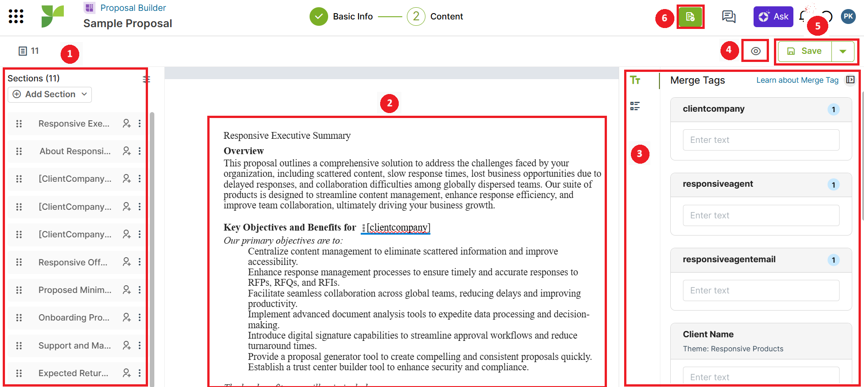Open more options for Expected Retur... section
864x387 pixels.
139,373
